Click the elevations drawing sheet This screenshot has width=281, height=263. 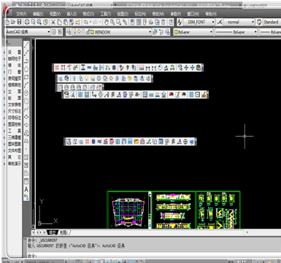click(x=174, y=210)
